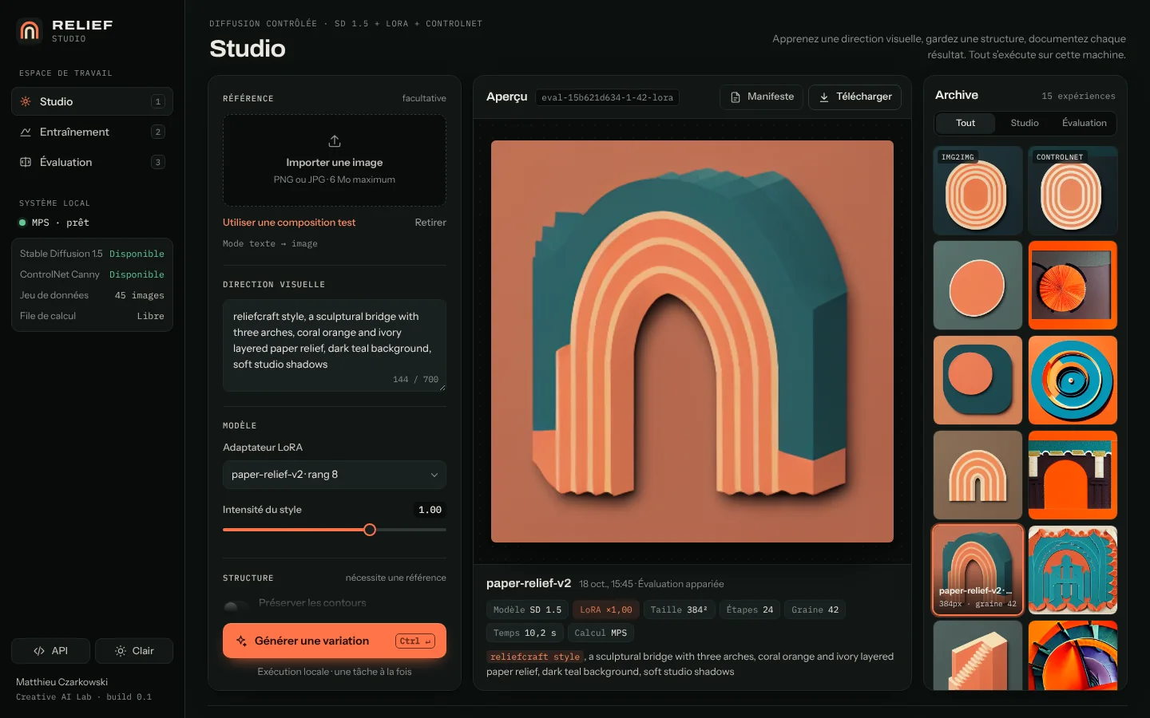
Task: Click the LoRA ×1,00 tag
Action: 606,610
